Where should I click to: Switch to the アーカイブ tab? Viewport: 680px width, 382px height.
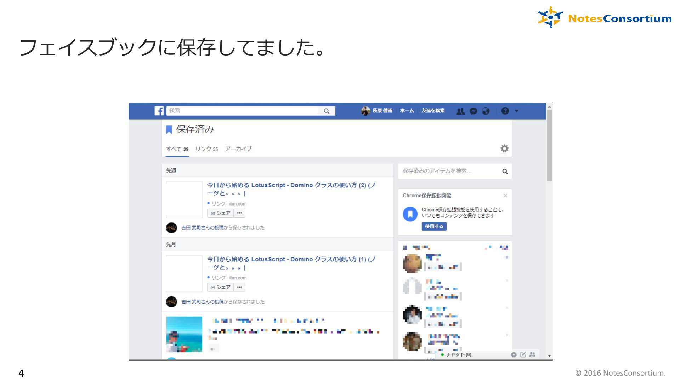238,149
